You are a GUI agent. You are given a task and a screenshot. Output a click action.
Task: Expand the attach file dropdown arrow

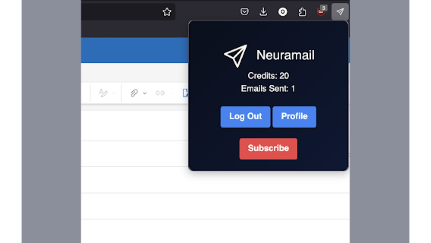(144, 93)
